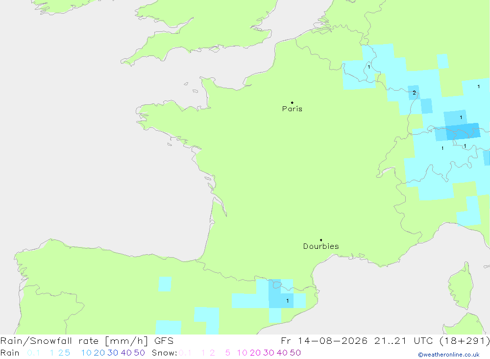Viewport: 490px width, 359px height.
Task: Click the forecast date 'Fr 14-08-2026'
Action: (324, 340)
